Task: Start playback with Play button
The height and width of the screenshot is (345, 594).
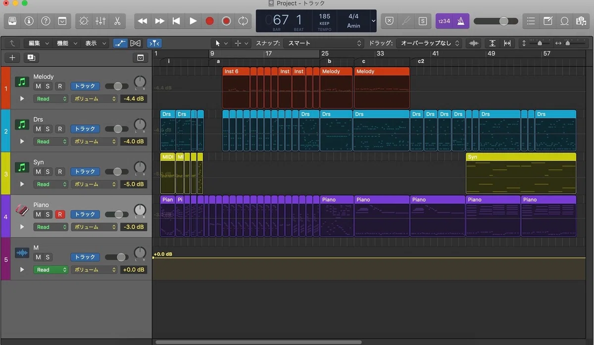Action: click(193, 21)
